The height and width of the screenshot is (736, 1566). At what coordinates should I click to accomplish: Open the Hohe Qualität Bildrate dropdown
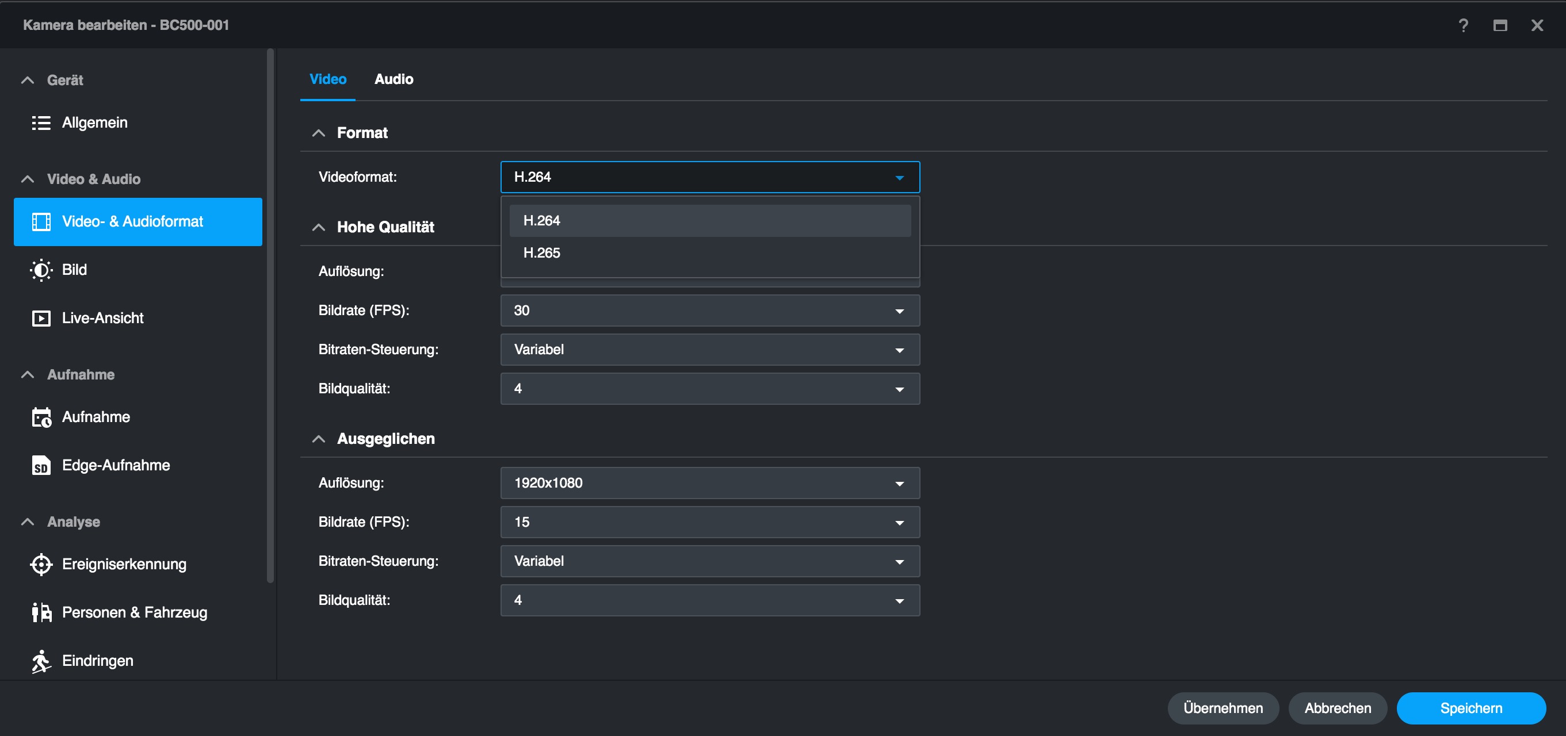pyautogui.click(x=709, y=310)
